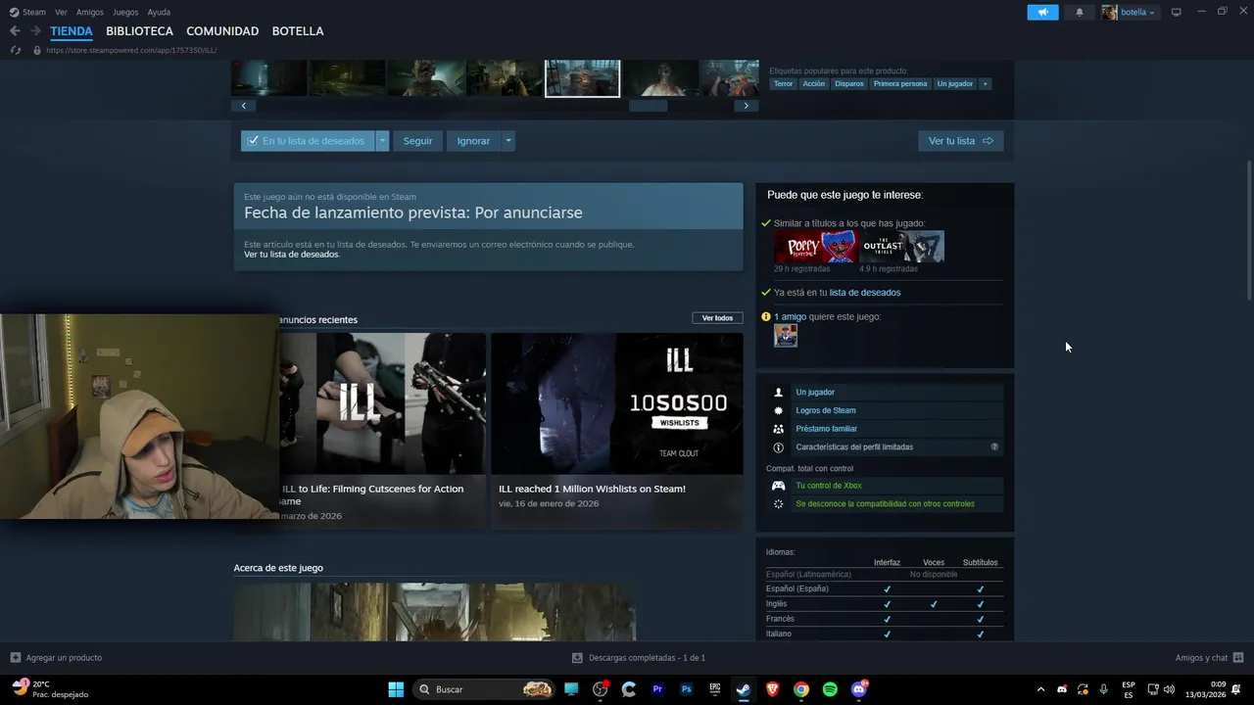Viewport: 1254px width, 705px height.
Task: Expand the Ignorar dropdown arrow
Action: click(507, 141)
